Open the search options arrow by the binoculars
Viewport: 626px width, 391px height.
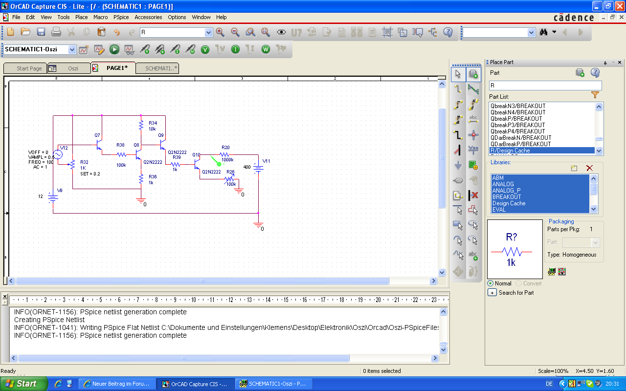coord(554,32)
